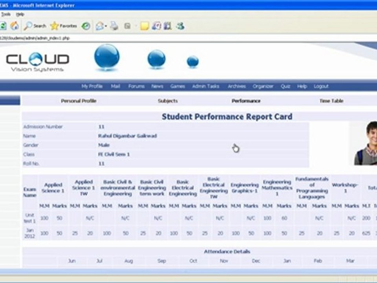Viewport: 377px width, 283px height.
Task: Click the browser address bar URL
Action: click(35, 38)
